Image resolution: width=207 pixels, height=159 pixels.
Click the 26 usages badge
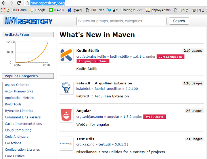coord(194,111)
